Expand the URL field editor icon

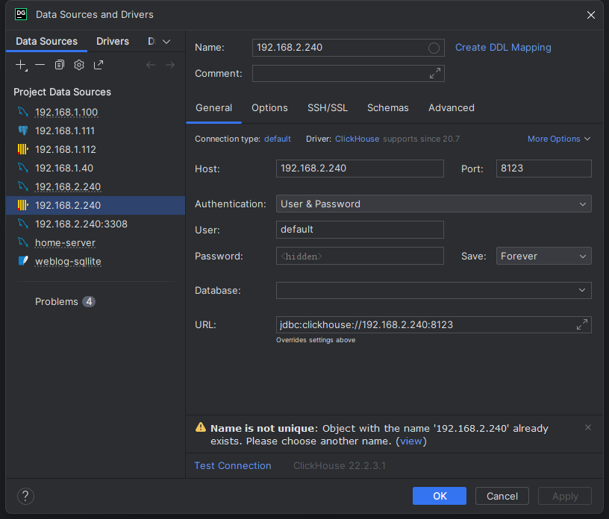point(582,324)
